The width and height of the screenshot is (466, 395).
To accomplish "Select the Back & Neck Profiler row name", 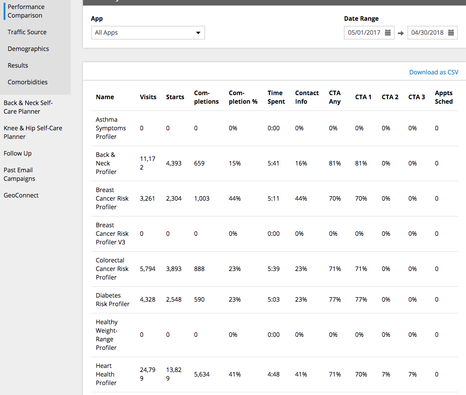I will [x=106, y=163].
